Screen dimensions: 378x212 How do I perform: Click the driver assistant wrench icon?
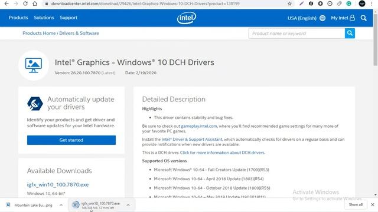pyautogui.click(x=35, y=104)
